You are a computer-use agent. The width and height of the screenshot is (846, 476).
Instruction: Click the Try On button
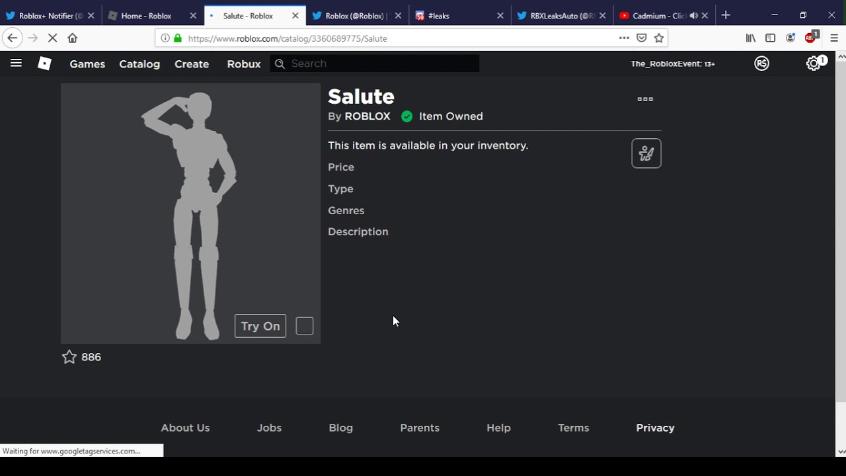[260, 326]
